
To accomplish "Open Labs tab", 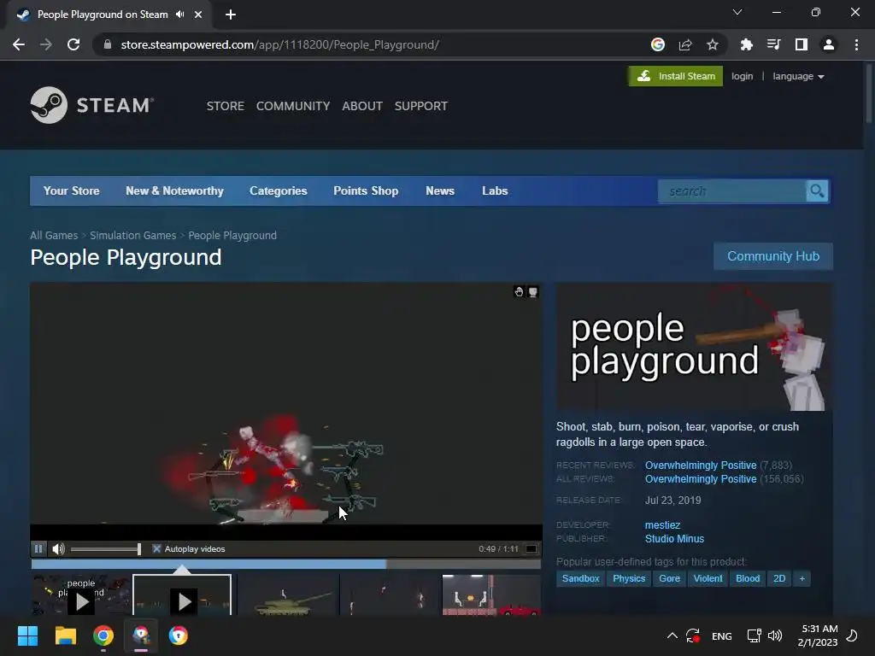I will pyautogui.click(x=495, y=190).
